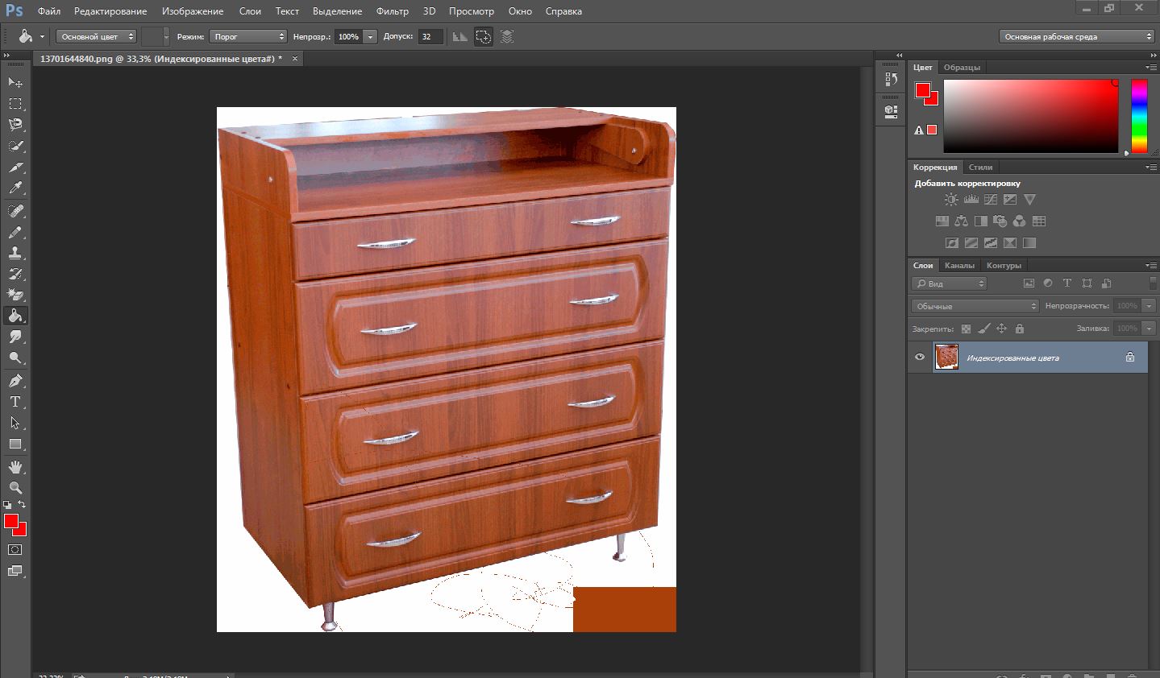Click the Допуск tolerance input field
The image size is (1160, 678).
click(x=430, y=36)
